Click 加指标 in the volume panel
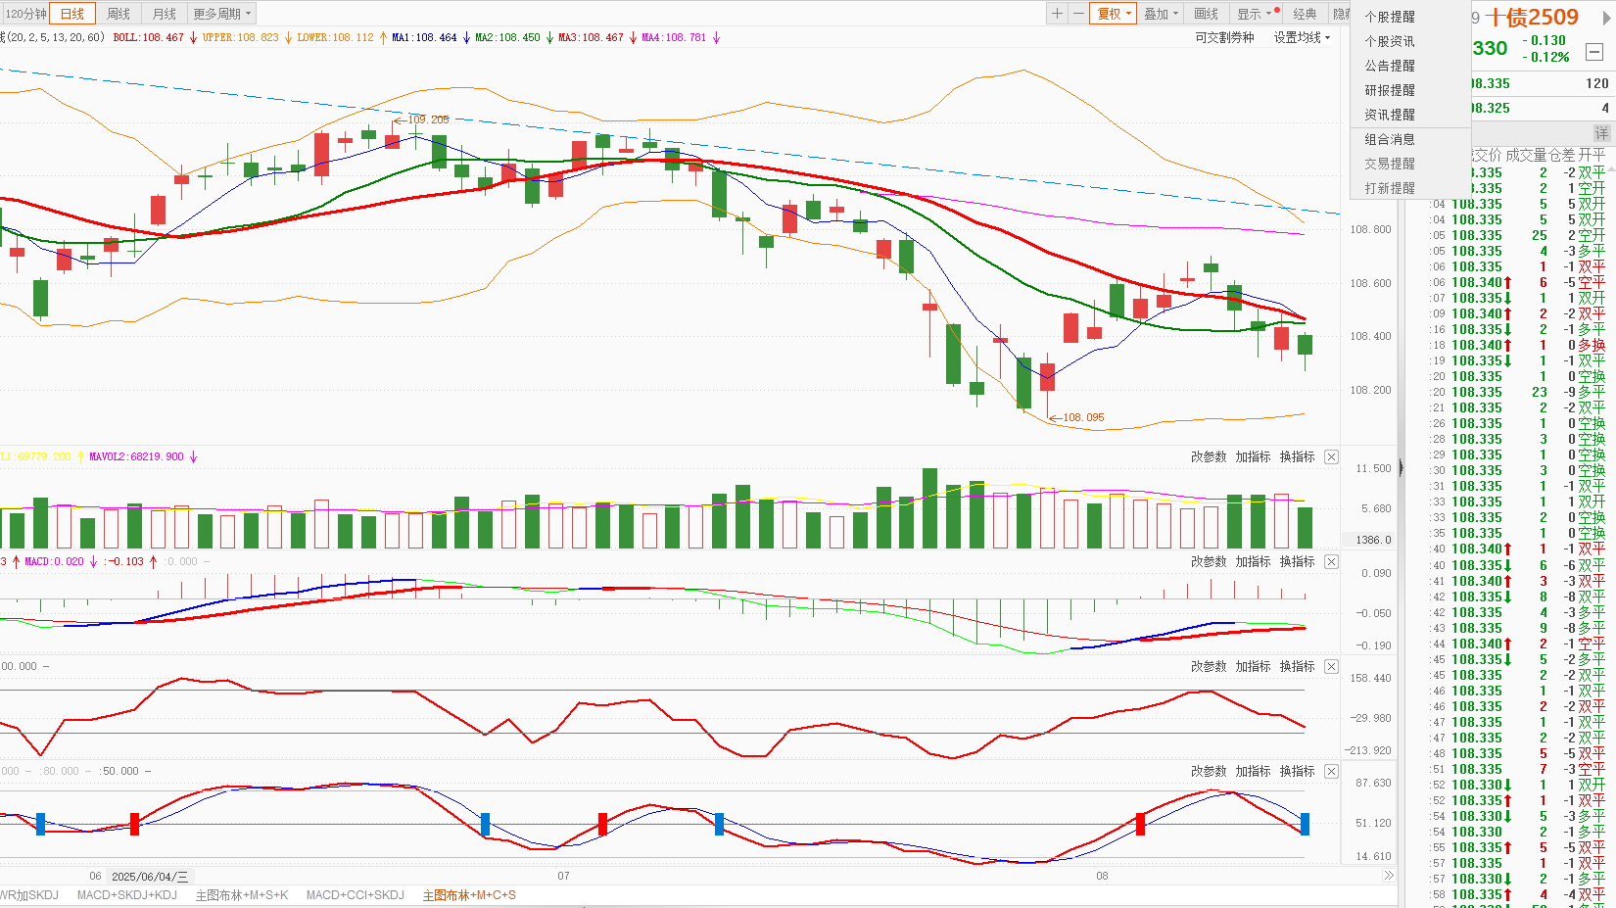This screenshot has height=908, width=1616. pyautogui.click(x=1253, y=457)
